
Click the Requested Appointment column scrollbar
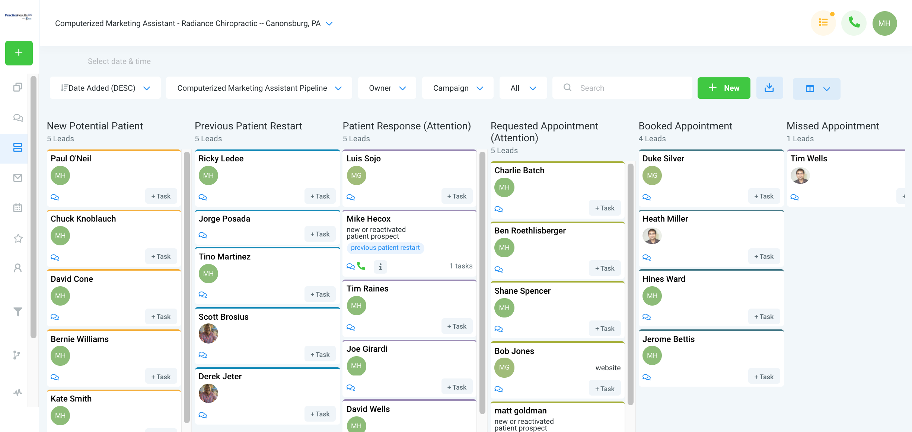point(631,284)
